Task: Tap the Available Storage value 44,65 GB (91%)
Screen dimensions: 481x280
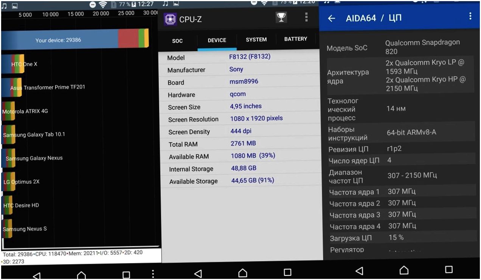Action: [253, 180]
